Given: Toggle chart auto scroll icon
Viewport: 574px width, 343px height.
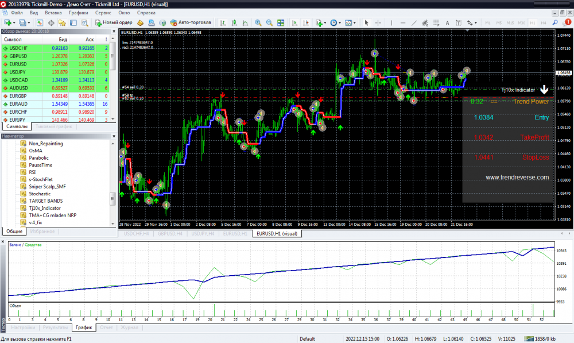Looking at the screenshot, I should (294, 23).
